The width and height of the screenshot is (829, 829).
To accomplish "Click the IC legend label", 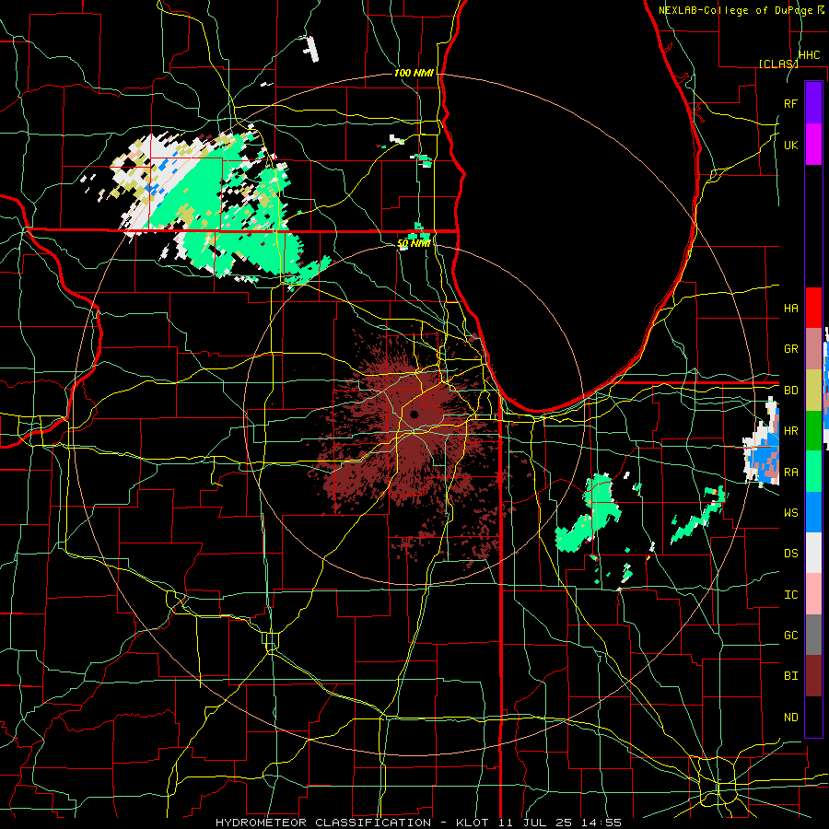I will pyautogui.click(x=790, y=595).
